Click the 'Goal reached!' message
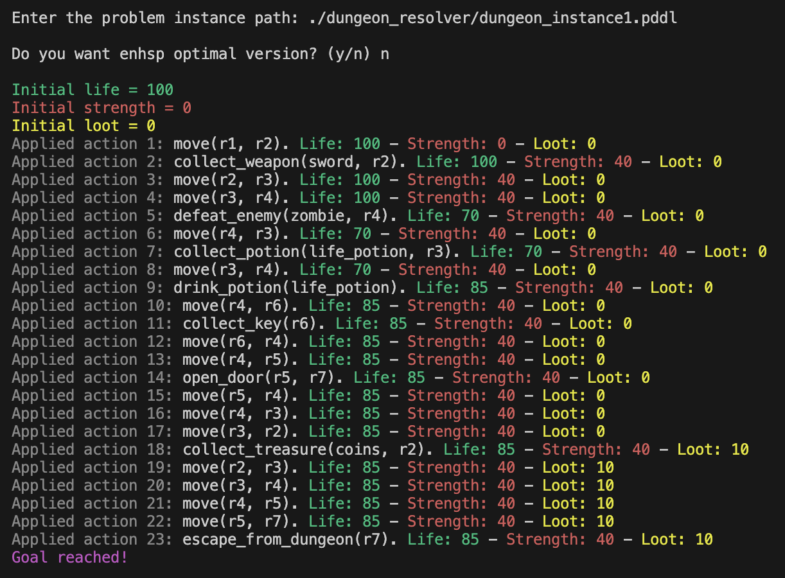 70,557
